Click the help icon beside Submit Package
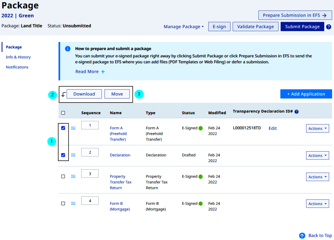The width and height of the screenshot is (334, 240). (328, 27)
